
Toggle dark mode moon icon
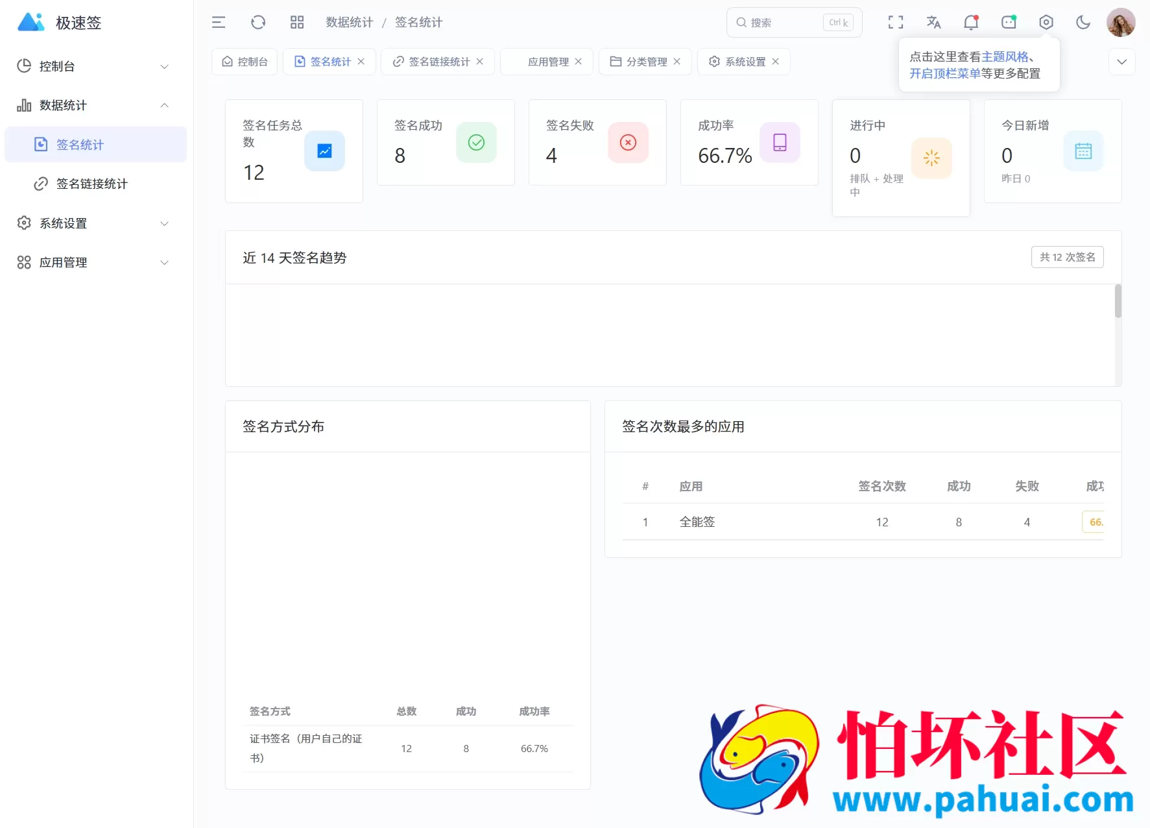click(x=1083, y=23)
